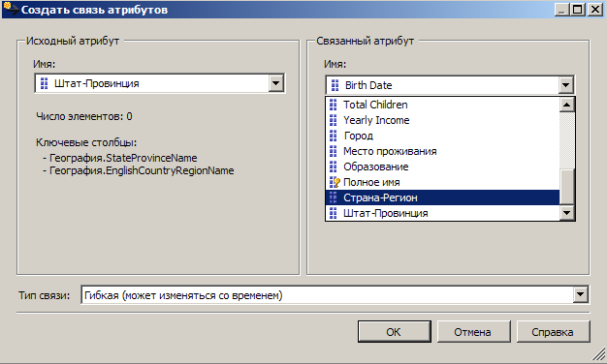Collapse the related attribute Birth Date dropdown
The width and height of the screenshot is (607, 364).
pos(566,85)
